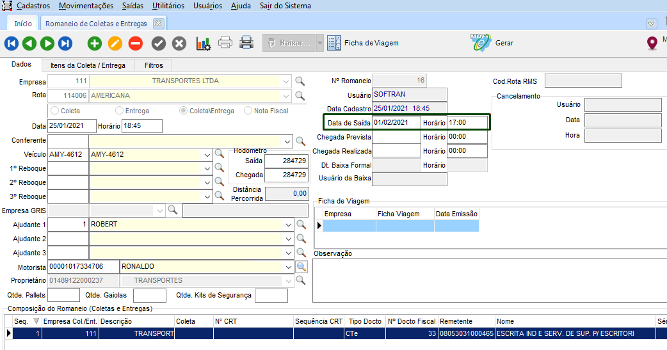The height and width of the screenshot is (350, 667).
Task: Expand the Ajudante 1 ROBERT dropdown
Action: click(288, 225)
